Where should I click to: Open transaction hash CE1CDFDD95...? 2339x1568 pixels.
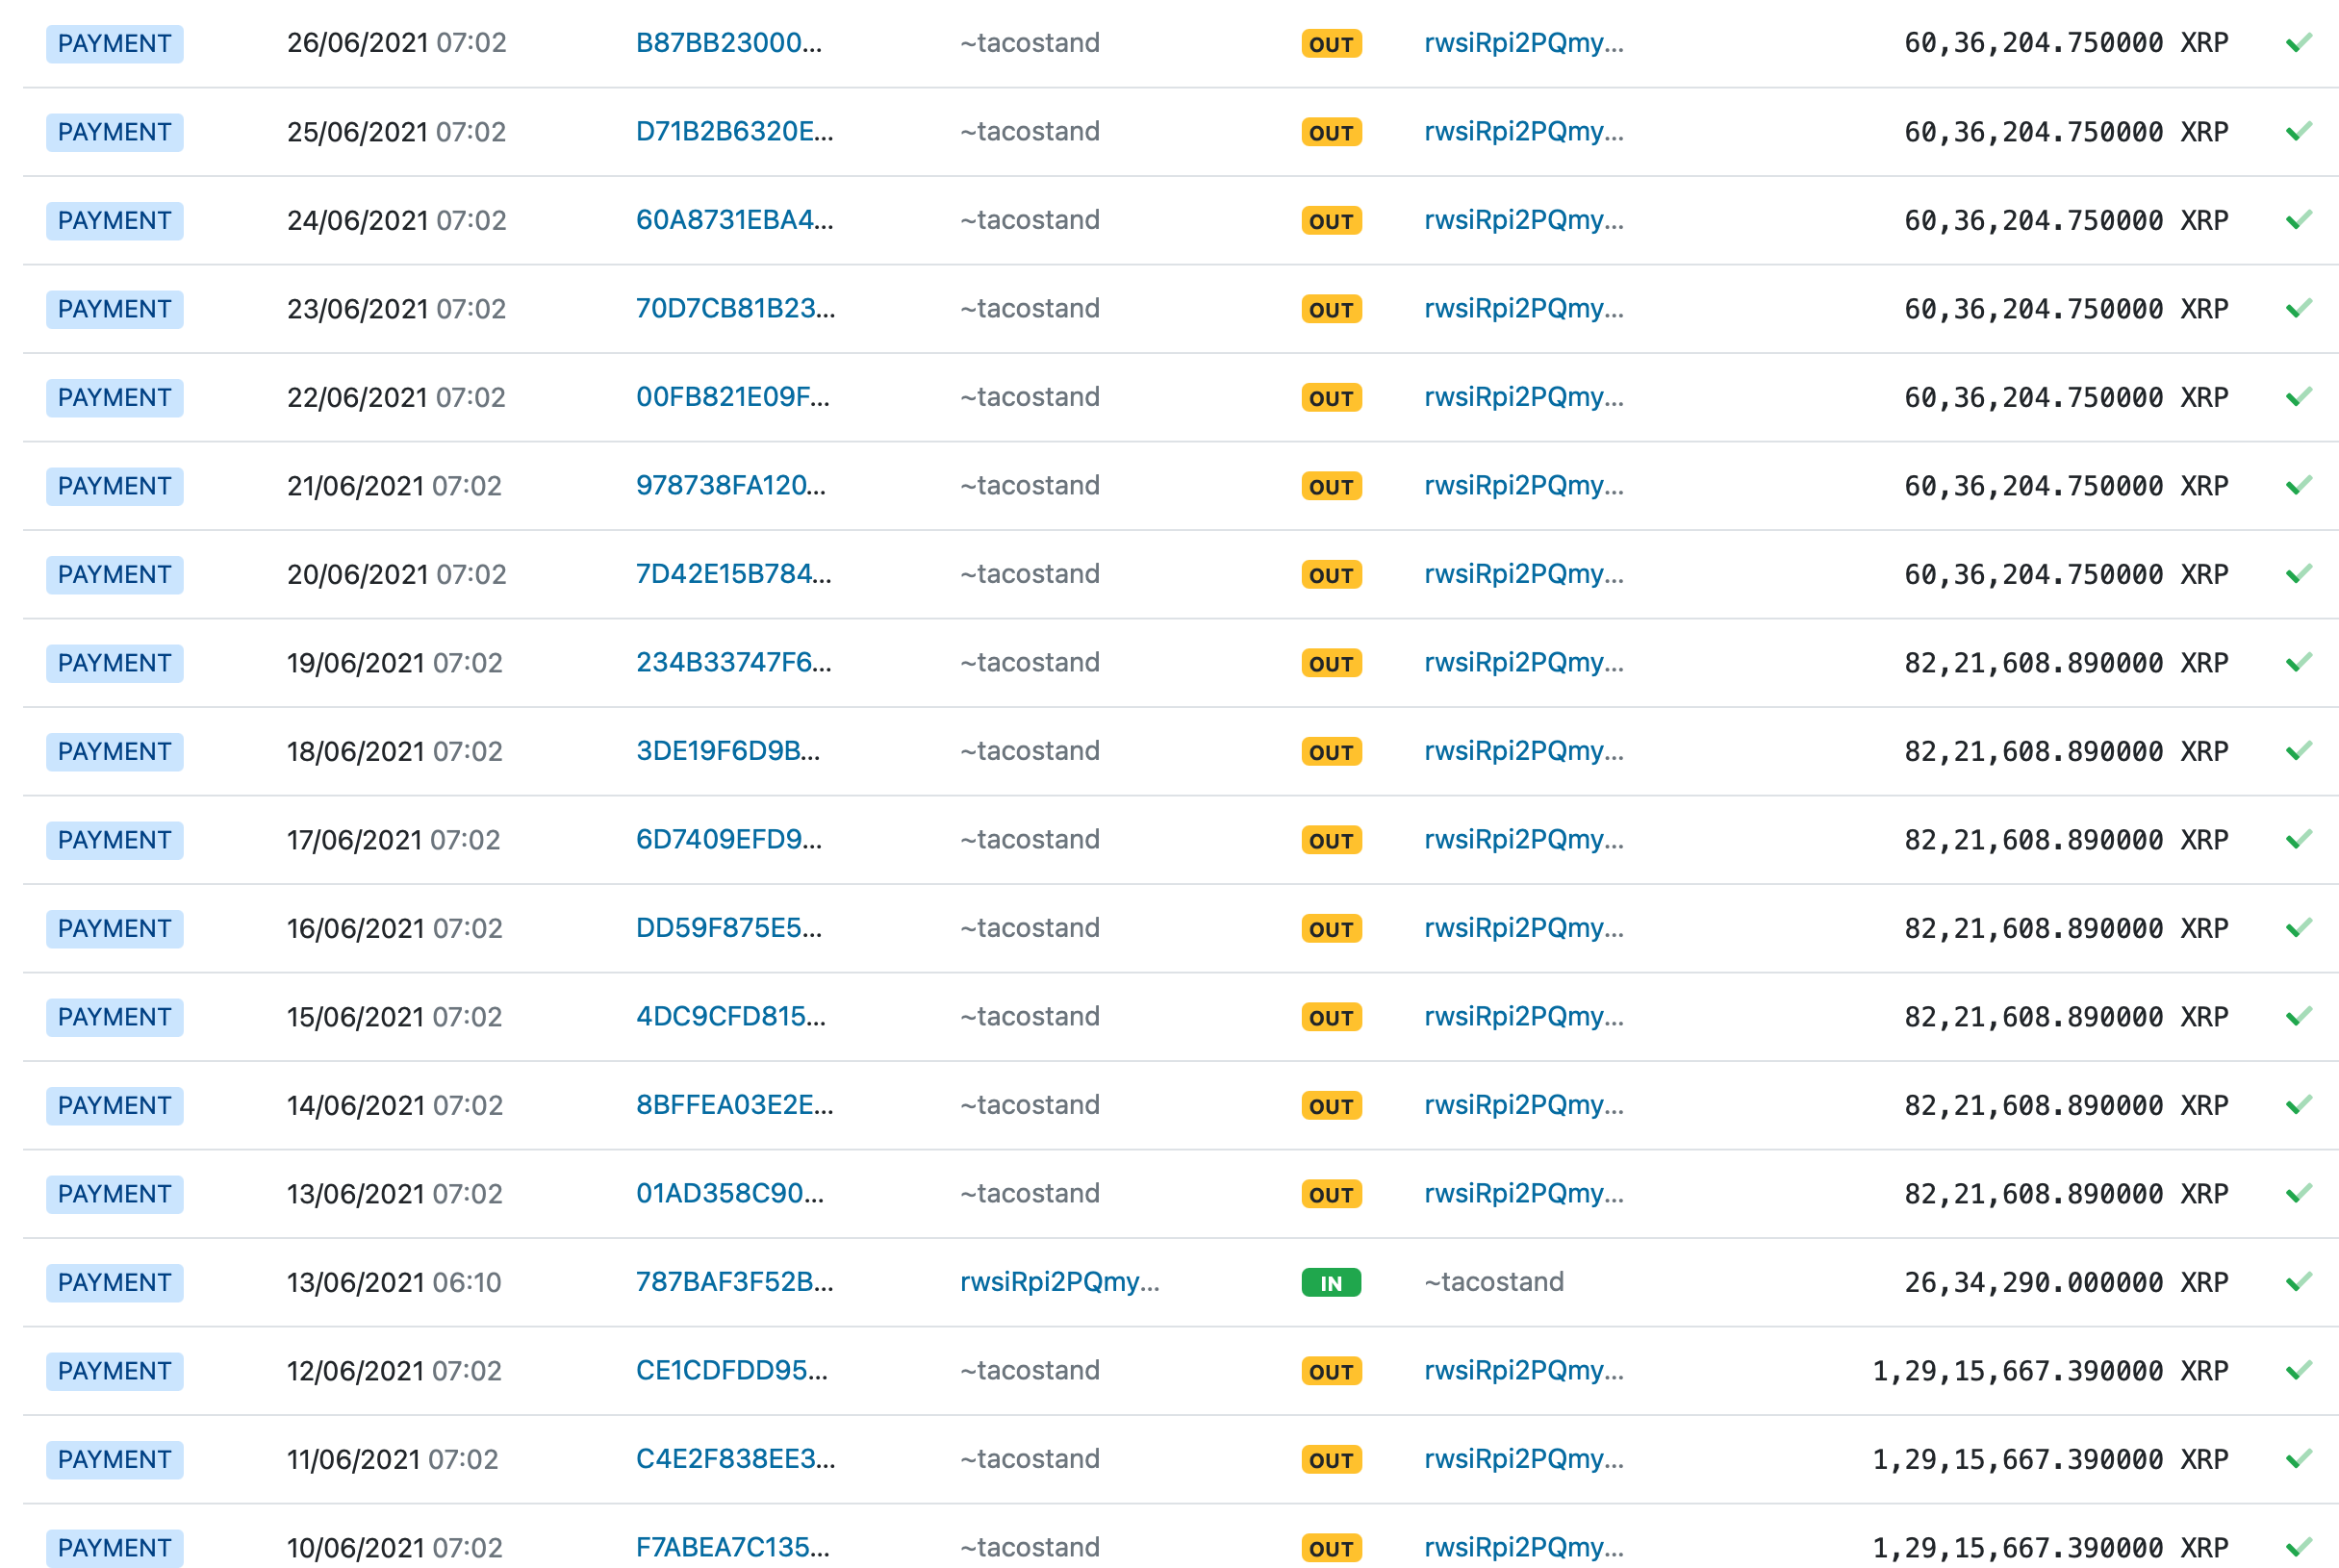732,1371
